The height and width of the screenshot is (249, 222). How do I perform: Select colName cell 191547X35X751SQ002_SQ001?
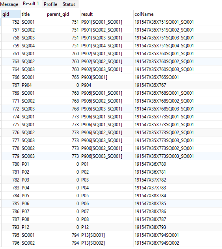[178, 30]
